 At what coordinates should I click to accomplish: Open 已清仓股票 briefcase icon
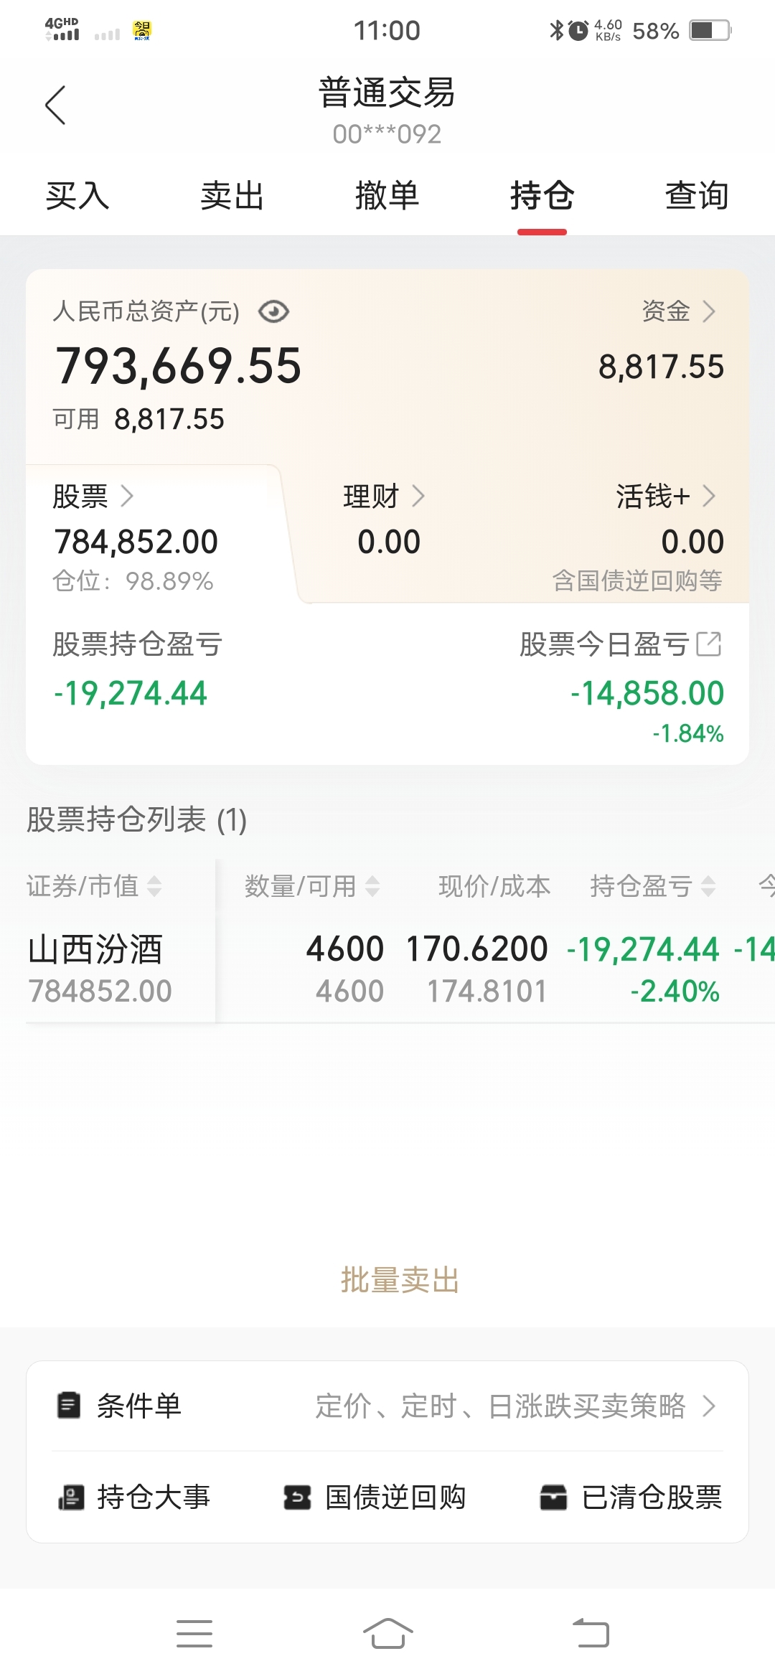click(553, 1497)
